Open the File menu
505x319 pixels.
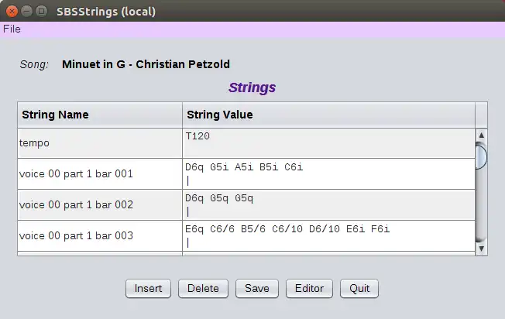[12, 29]
